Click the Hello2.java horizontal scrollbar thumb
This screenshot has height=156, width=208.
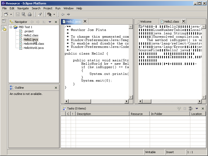(x=80, y=101)
